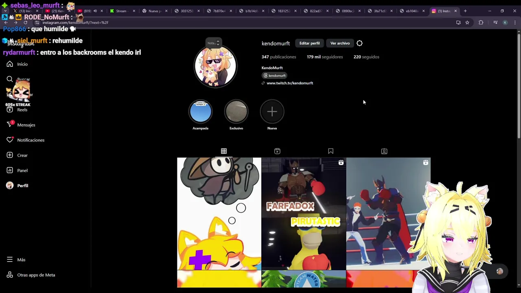Open site information icon in address bar

[37, 22]
